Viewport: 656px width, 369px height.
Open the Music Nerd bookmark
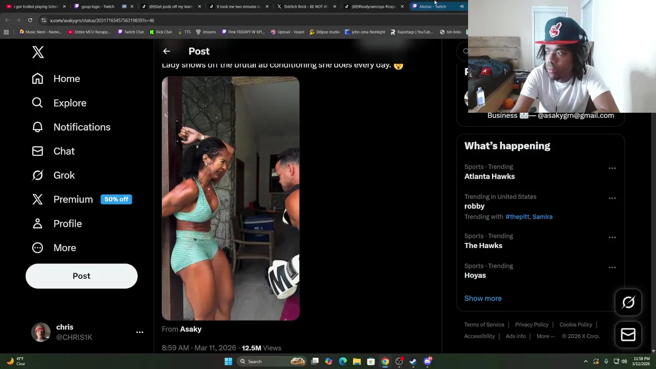[x=40, y=32]
